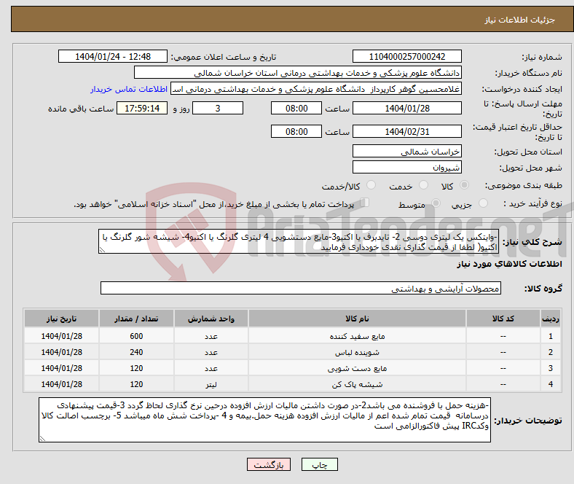
Task: Click the remaining time field 17:59:14
Action: tap(142, 108)
